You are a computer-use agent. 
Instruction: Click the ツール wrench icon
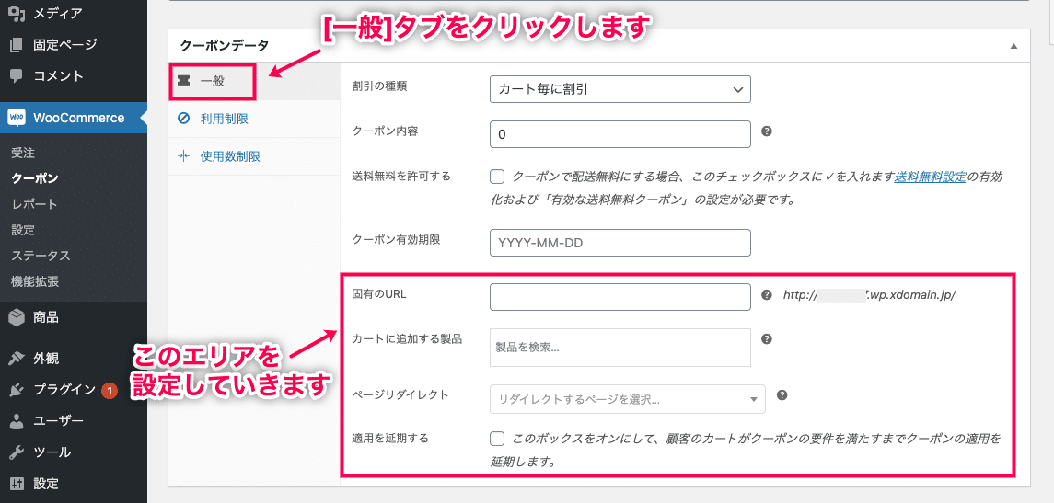click(17, 452)
